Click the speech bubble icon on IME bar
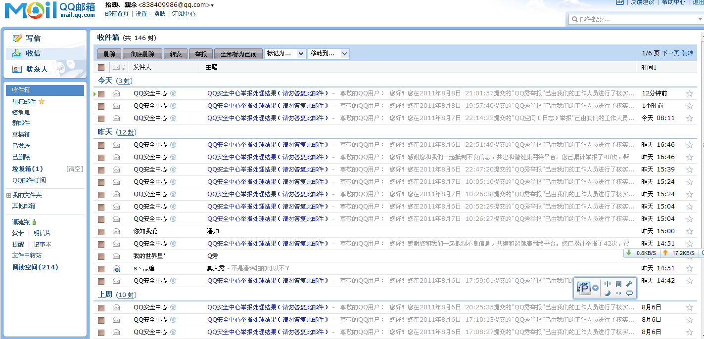This screenshot has width=704, height=339. tap(629, 293)
